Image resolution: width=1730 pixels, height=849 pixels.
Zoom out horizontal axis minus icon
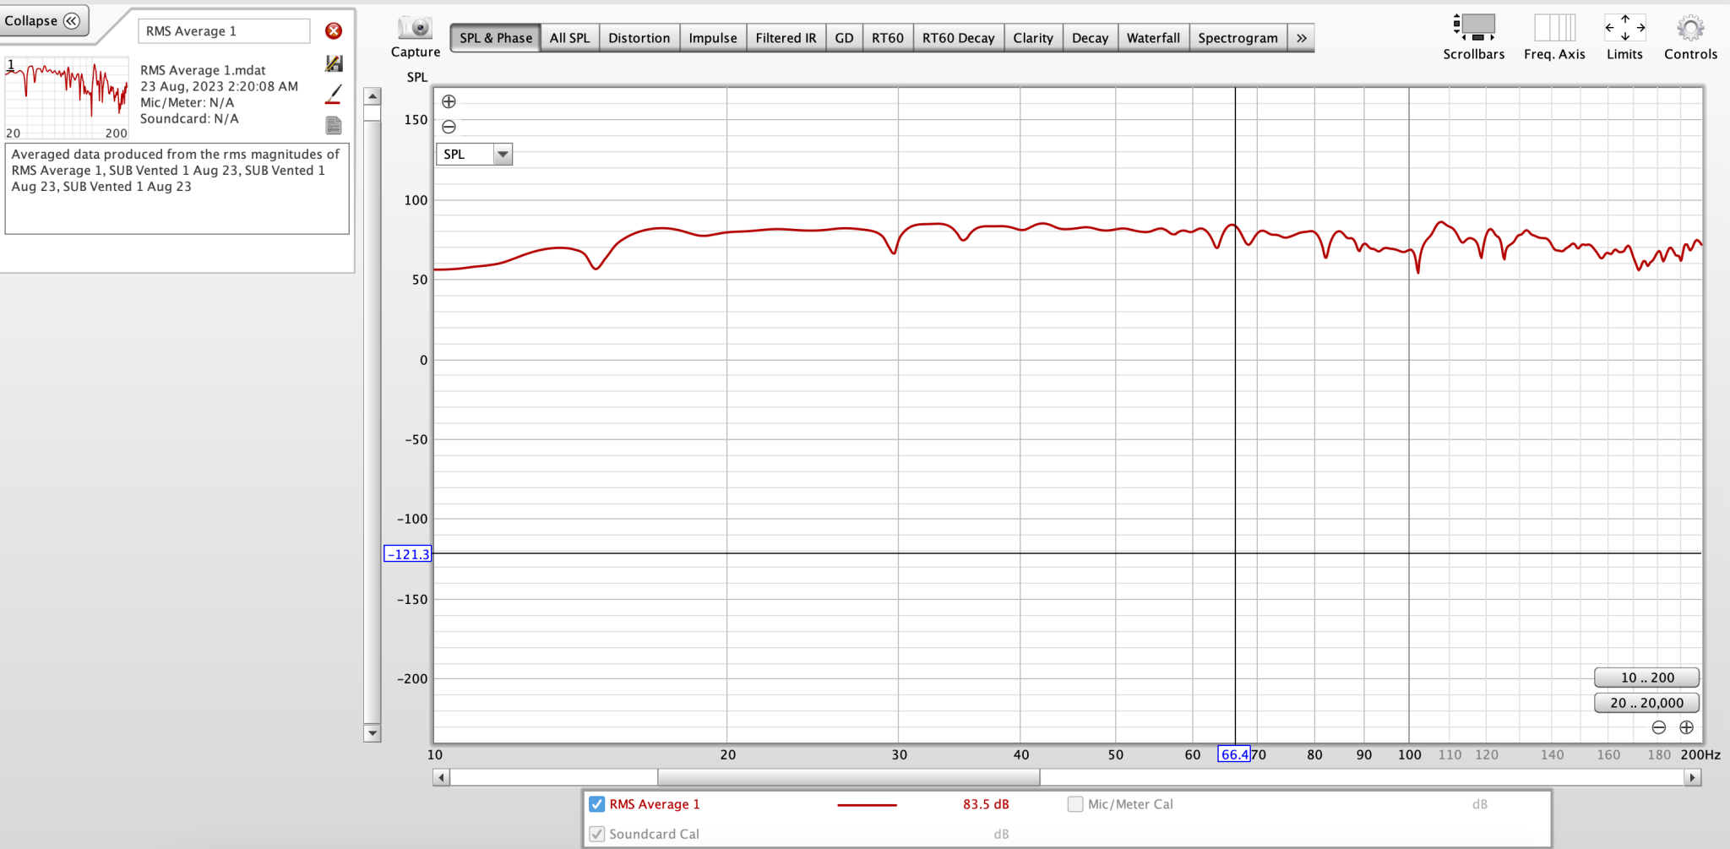click(x=1658, y=727)
